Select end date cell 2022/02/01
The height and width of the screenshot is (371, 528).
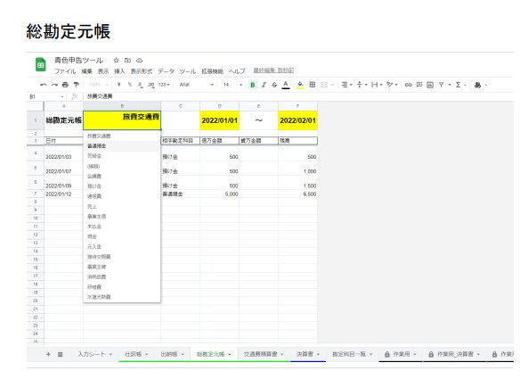tap(297, 120)
